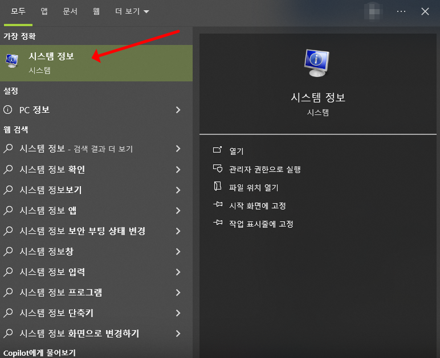This screenshot has width=440, height=358.
Task: Switch to the 문서 tab
Action: [70, 11]
